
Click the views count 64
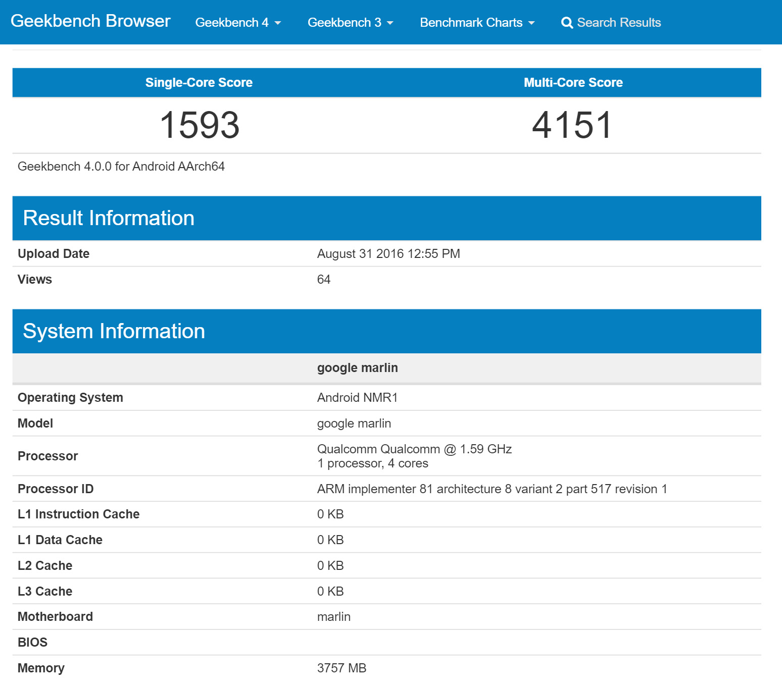(x=324, y=280)
